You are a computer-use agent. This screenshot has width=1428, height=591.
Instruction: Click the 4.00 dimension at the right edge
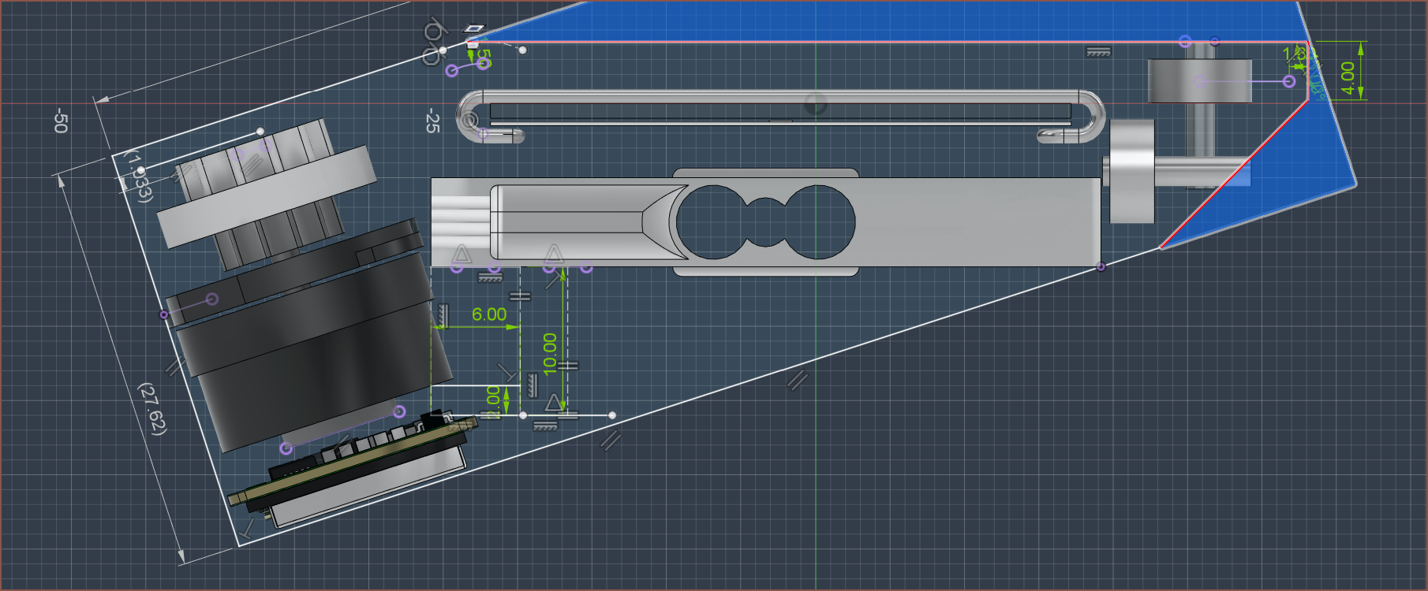1348,78
